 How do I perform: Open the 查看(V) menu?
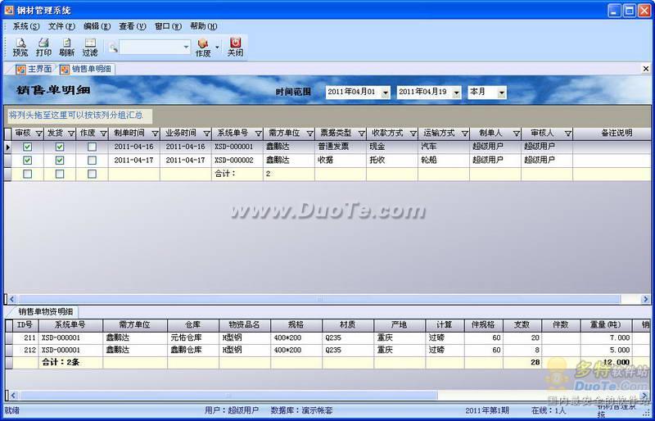(133, 26)
